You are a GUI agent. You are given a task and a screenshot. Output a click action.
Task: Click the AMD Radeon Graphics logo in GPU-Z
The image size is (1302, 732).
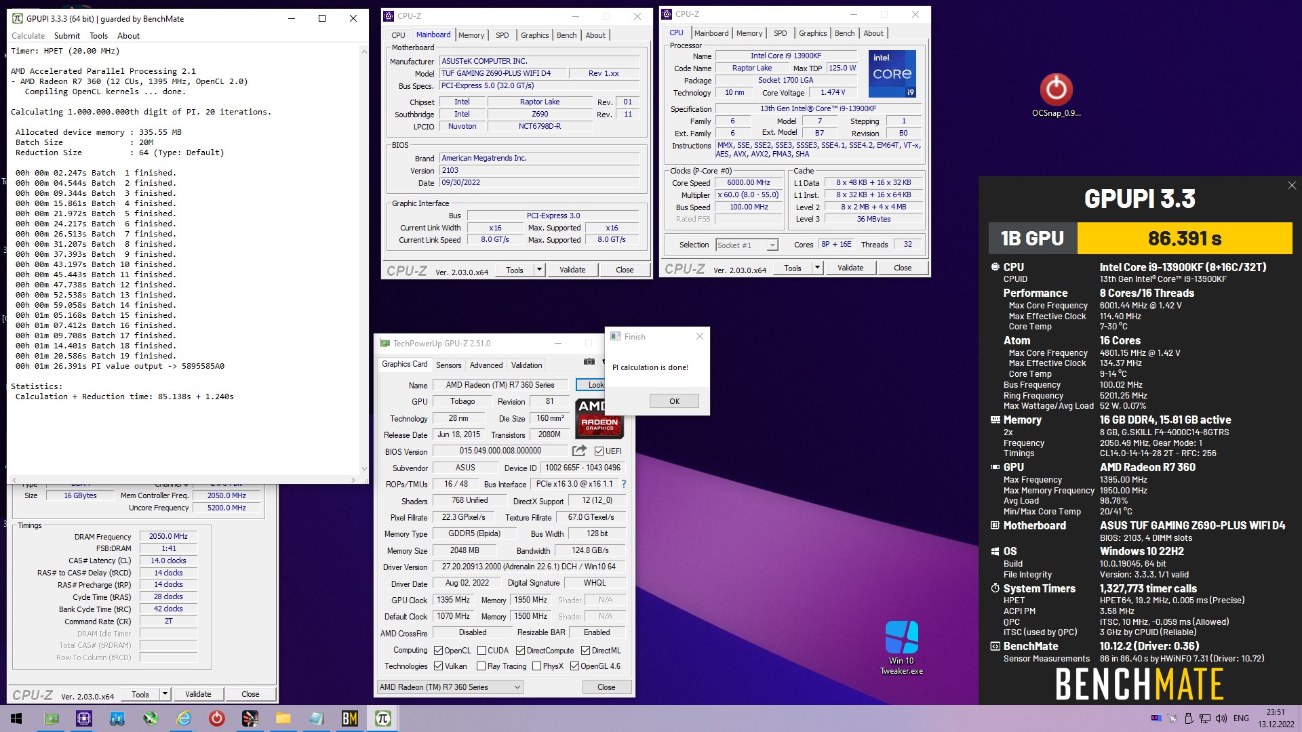pos(599,418)
